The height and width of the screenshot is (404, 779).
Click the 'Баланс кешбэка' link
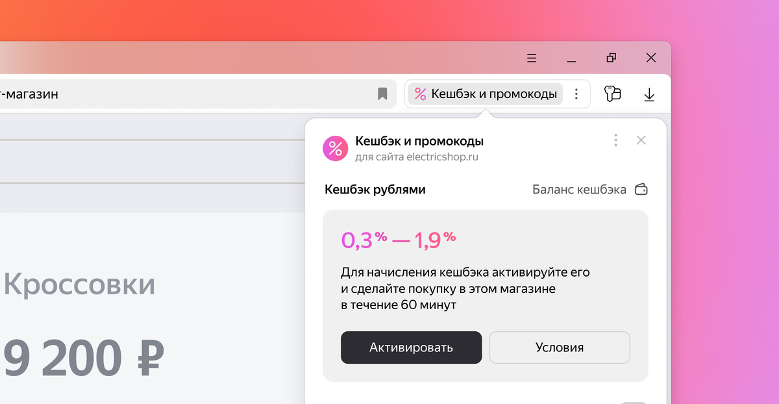pos(578,189)
